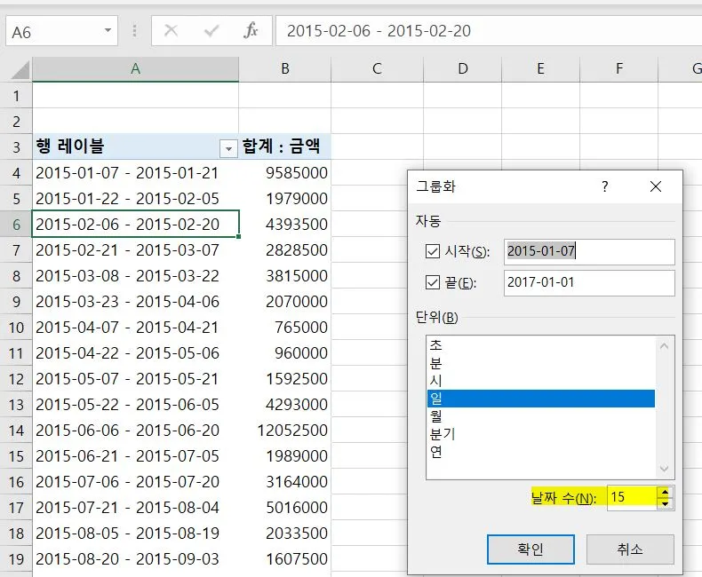
Task: Click cell 2015-06-06 - 2015-06-20
Action: 136,431
